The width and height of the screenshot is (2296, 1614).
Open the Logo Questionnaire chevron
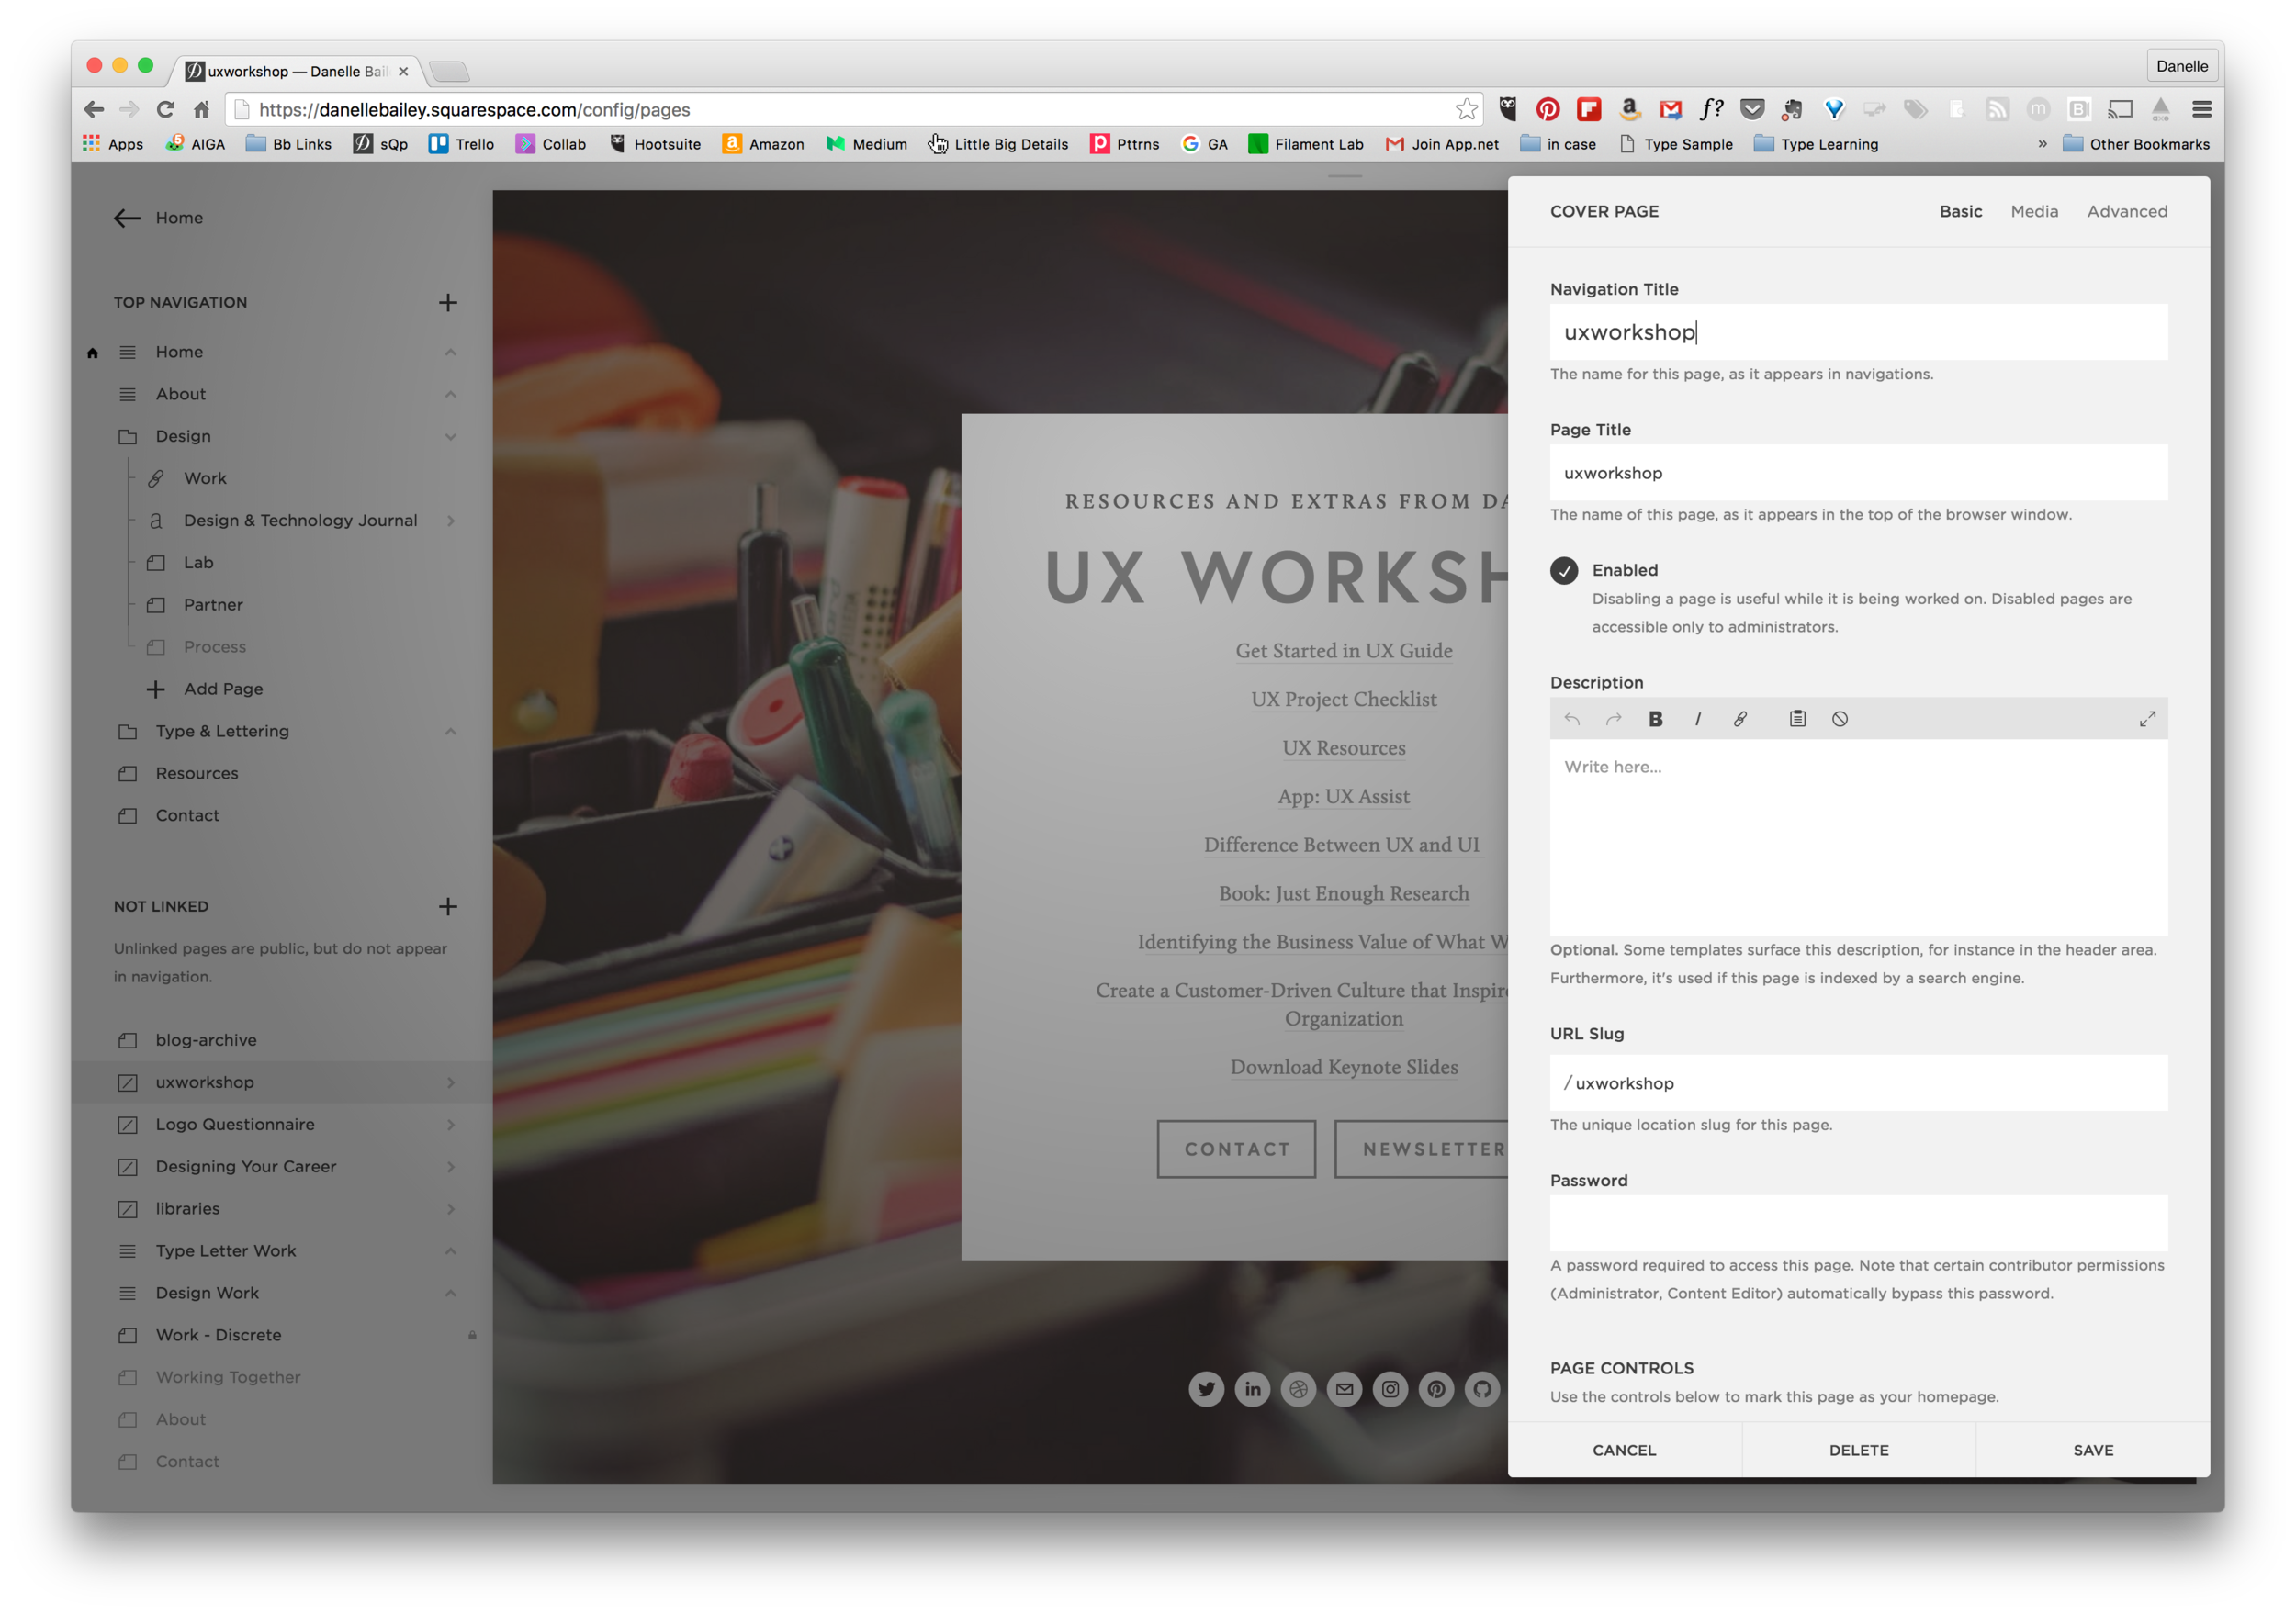450,1125
